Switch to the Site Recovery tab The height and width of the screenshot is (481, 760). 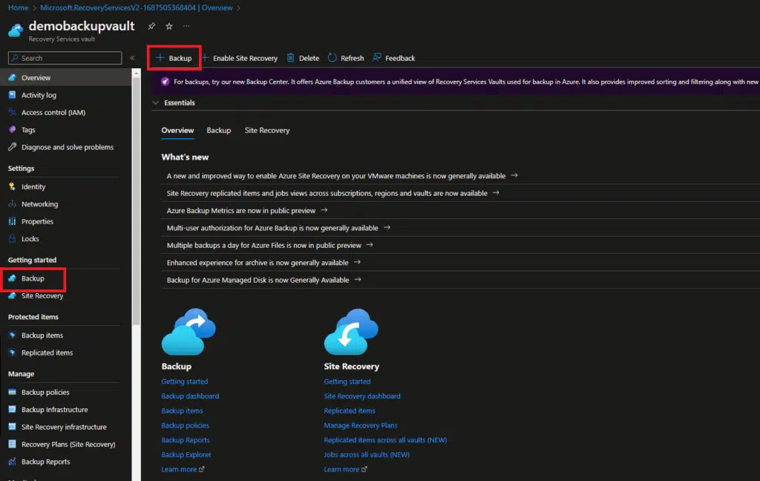point(267,130)
